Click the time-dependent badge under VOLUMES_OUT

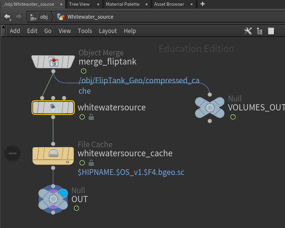(x=233, y=117)
